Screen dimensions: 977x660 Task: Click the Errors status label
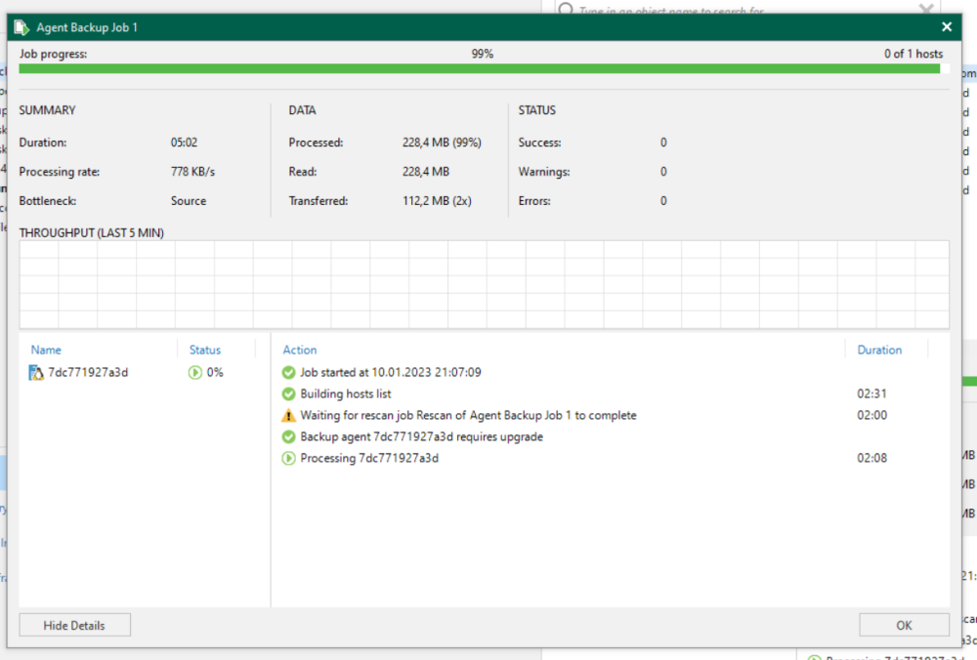coord(534,201)
